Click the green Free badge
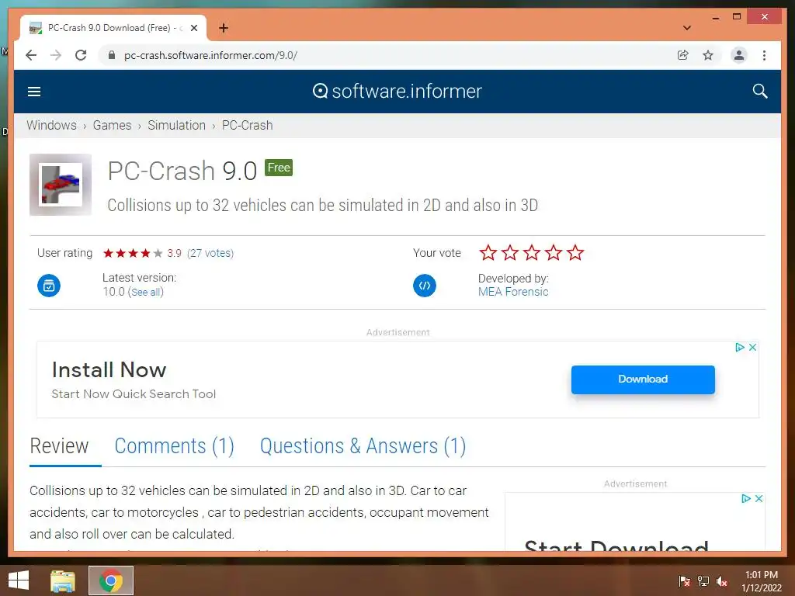Viewport: 795px width, 596px height. pos(279,168)
